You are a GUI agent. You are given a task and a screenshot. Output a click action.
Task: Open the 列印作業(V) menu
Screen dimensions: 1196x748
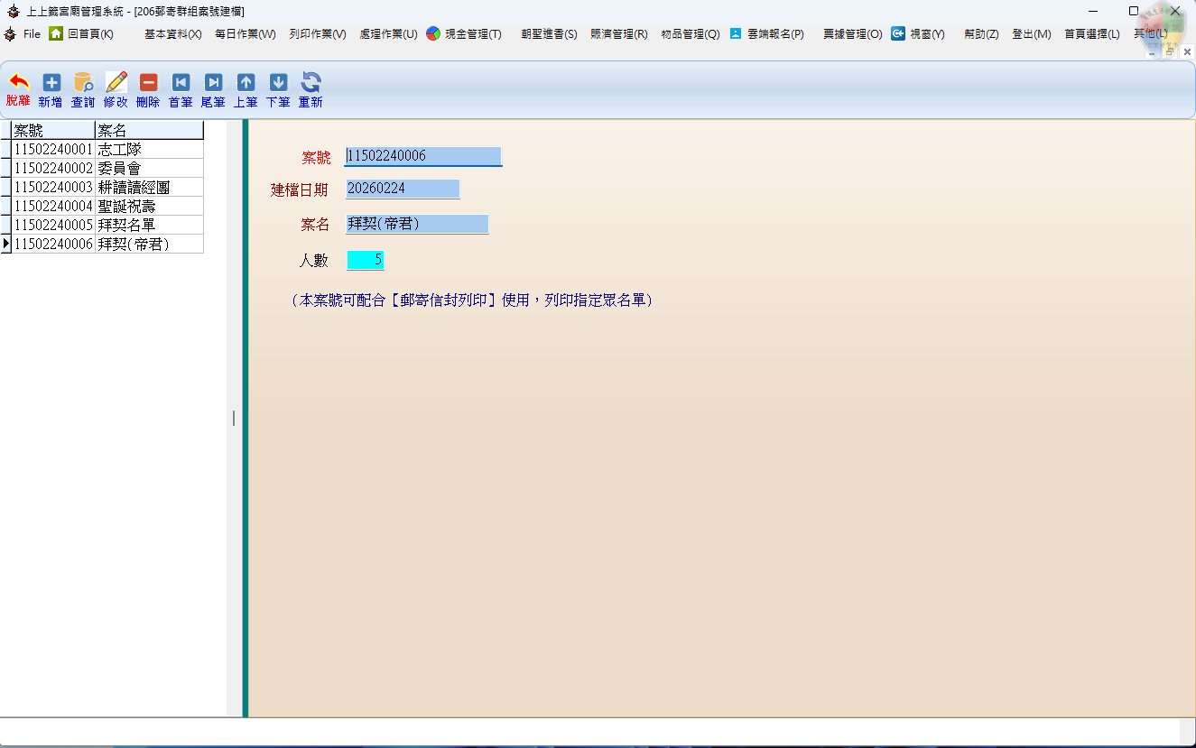(318, 34)
